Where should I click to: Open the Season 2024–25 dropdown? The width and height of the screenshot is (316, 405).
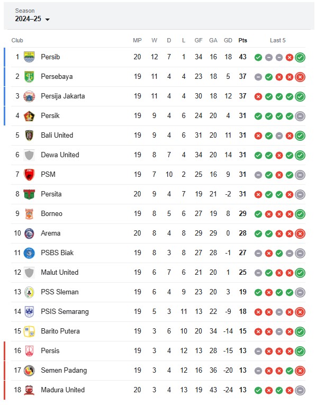tap(32, 19)
